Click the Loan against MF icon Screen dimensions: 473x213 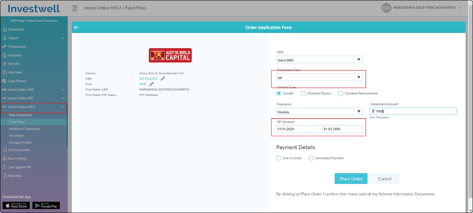(4, 167)
